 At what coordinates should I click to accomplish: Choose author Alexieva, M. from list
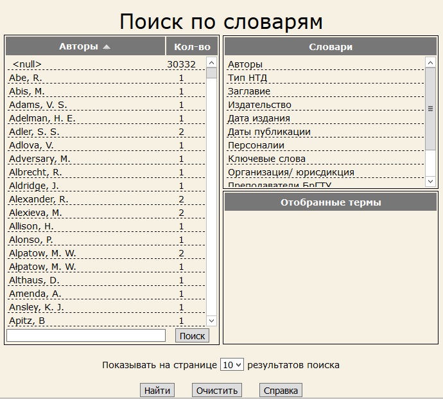(35, 213)
